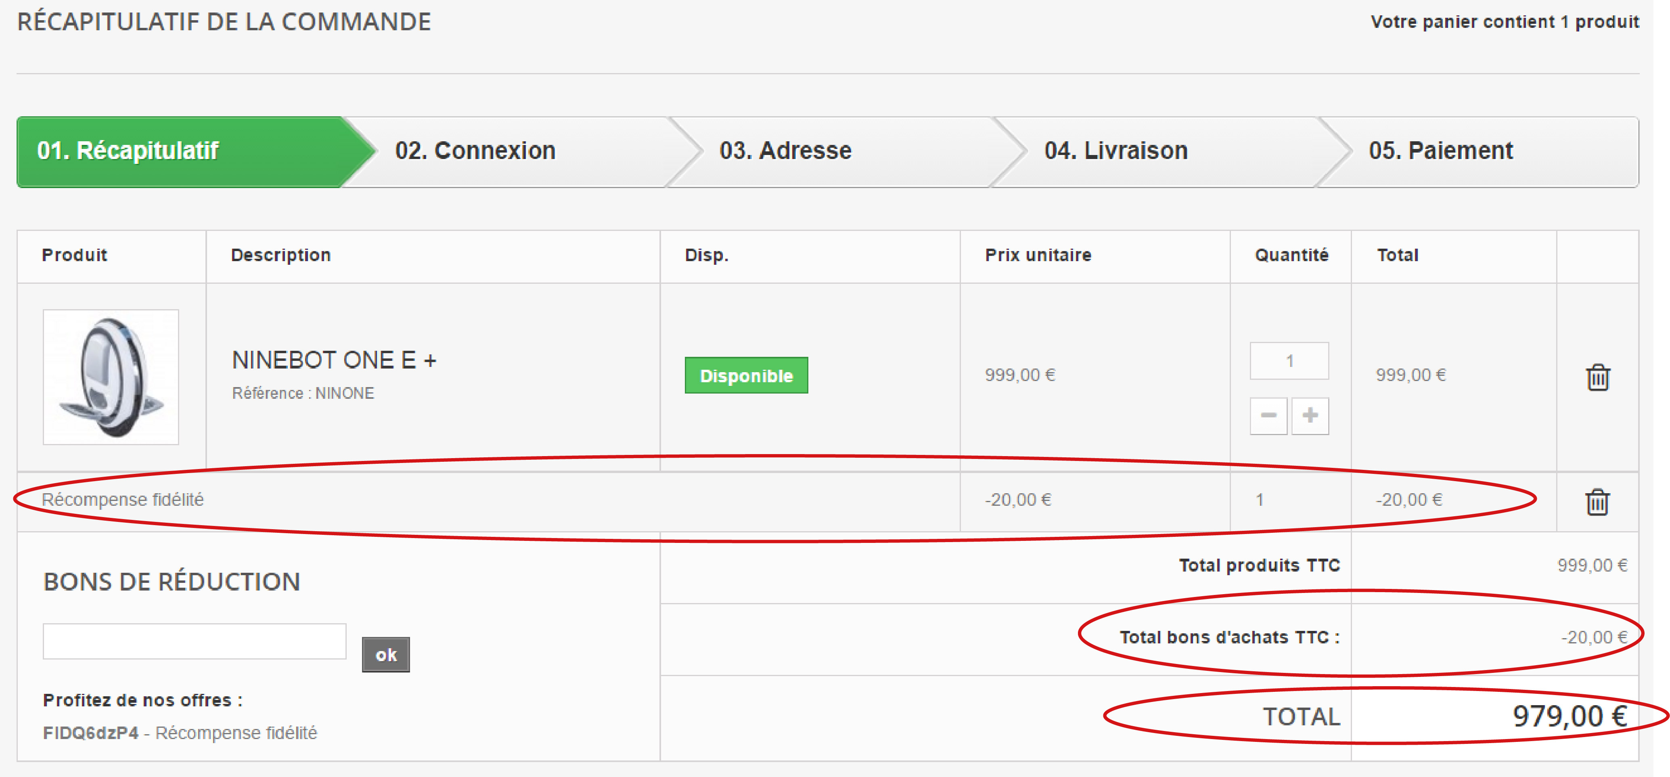Go to the 02. Connexion step
1670x777 pixels.
pyautogui.click(x=475, y=151)
